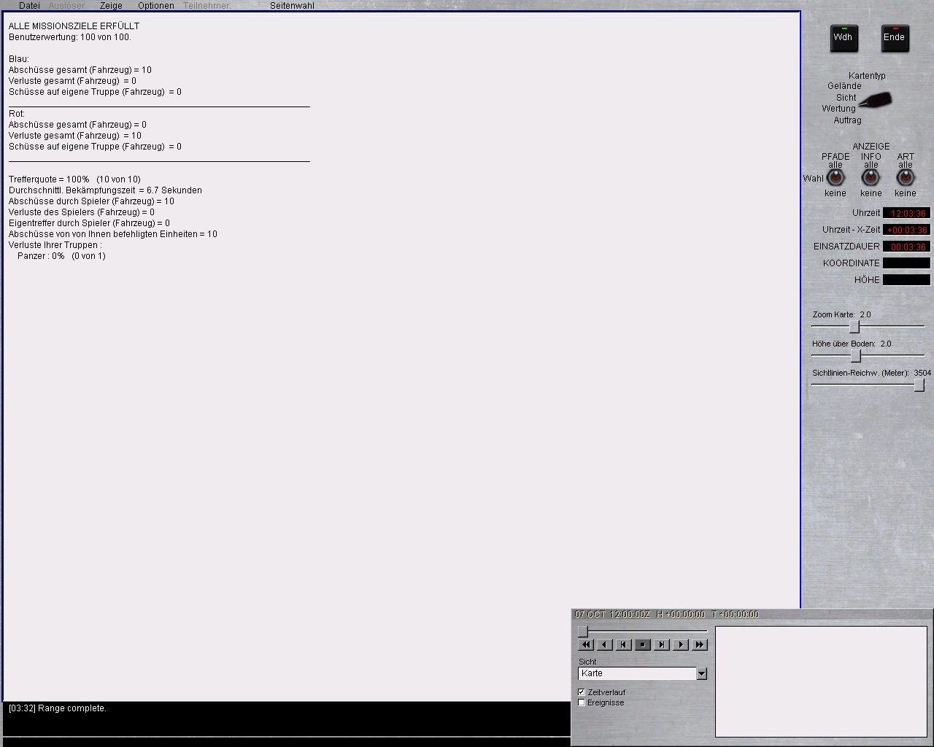
Task: Click the fast rewind playback button
Action: [585, 644]
